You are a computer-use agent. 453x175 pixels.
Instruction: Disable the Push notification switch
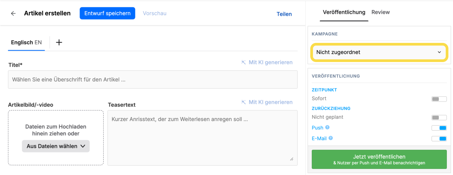pyautogui.click(x=439, y=128)
